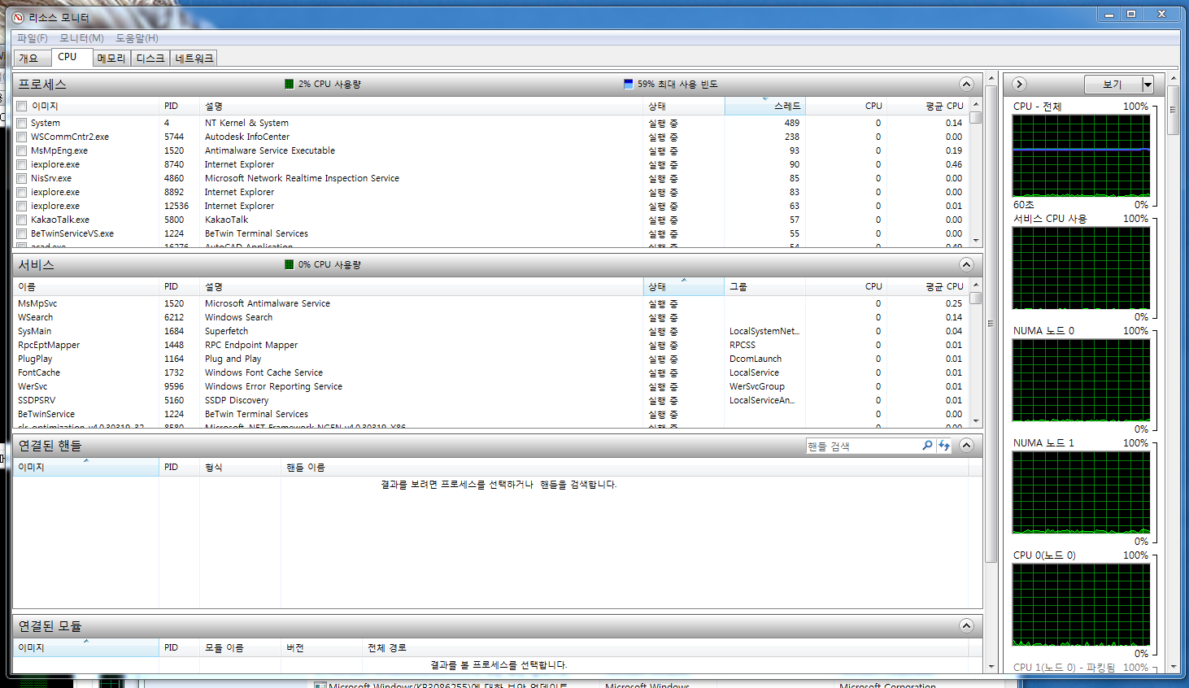Collapse the 프로세스 section
Image resolution: width=1189 pixels, height=688 pixels.
tap(966, 84)
